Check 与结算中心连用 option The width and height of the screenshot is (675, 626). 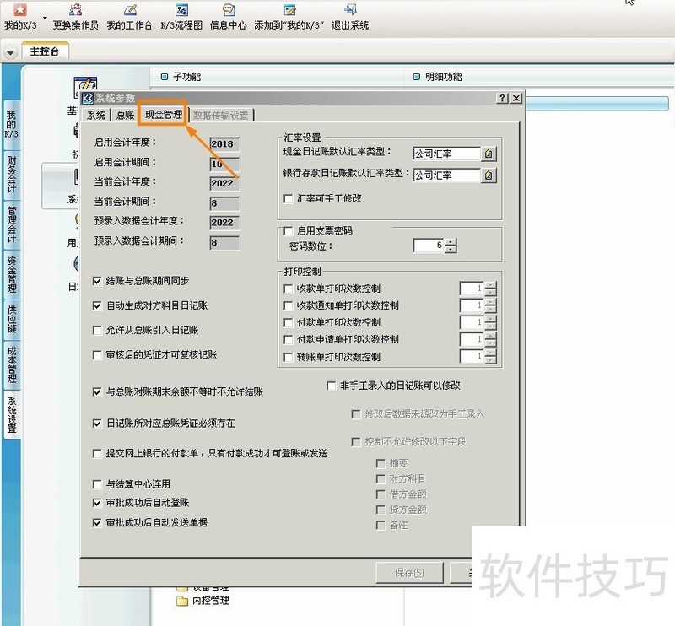[97, 484]
